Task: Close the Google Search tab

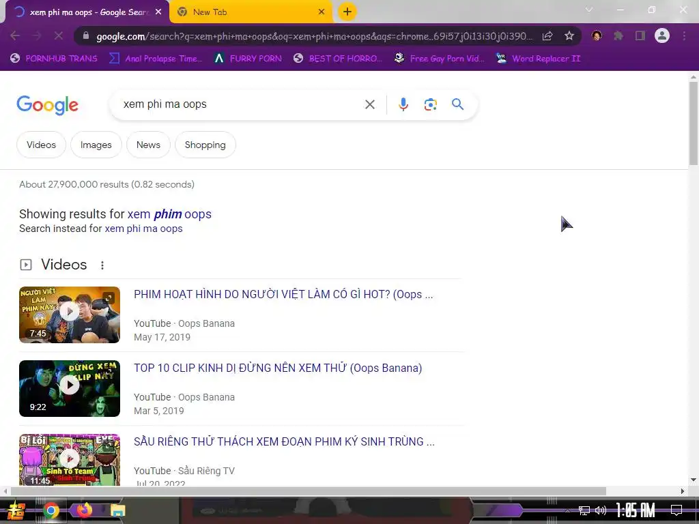Action: pyautogui.click(x=158, y=12)
